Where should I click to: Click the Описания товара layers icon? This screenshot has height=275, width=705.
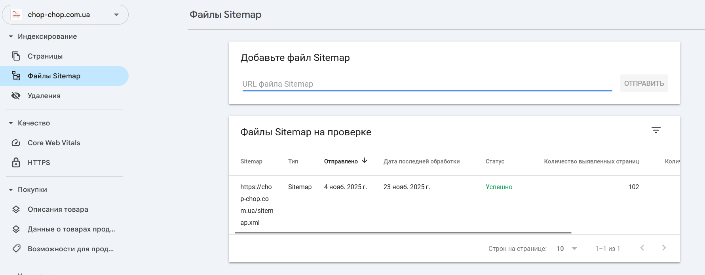pos(16,209)
